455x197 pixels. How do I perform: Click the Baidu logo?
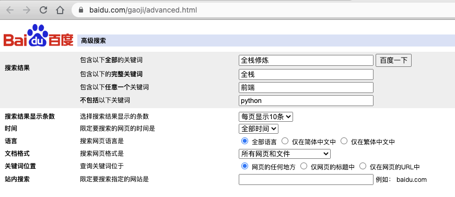[x=39, y=36]
